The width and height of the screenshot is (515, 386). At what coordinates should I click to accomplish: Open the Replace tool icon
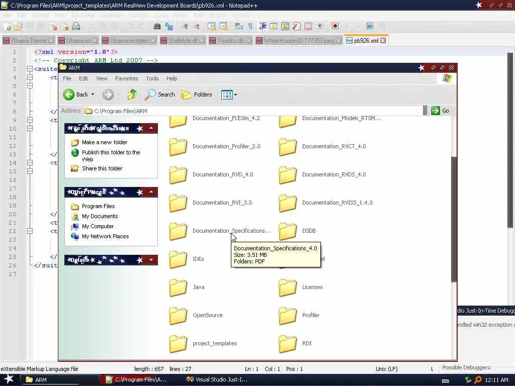pos(169,27)
